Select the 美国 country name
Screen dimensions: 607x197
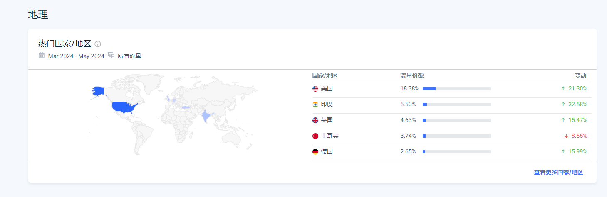pos(327,89)
